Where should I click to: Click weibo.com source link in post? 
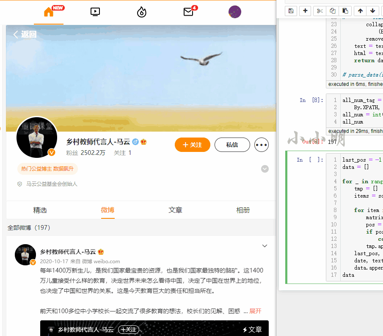point(107,261)
